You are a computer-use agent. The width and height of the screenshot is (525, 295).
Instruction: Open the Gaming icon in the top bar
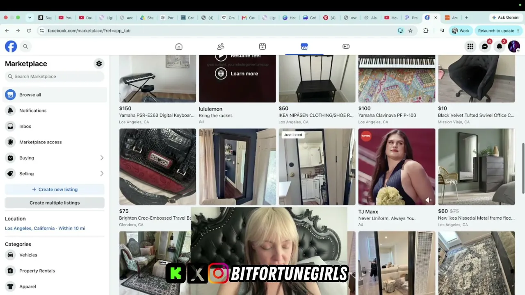pyautogui.click(x=346, y=46)
